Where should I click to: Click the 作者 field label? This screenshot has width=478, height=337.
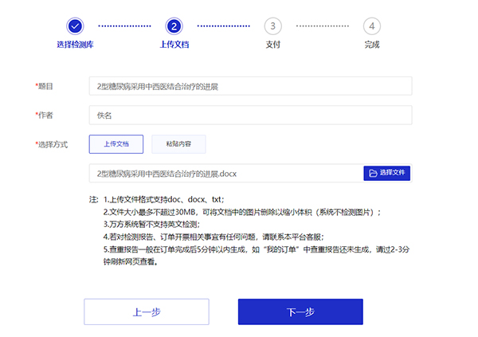pyautogui.click(x=45, y=116)
